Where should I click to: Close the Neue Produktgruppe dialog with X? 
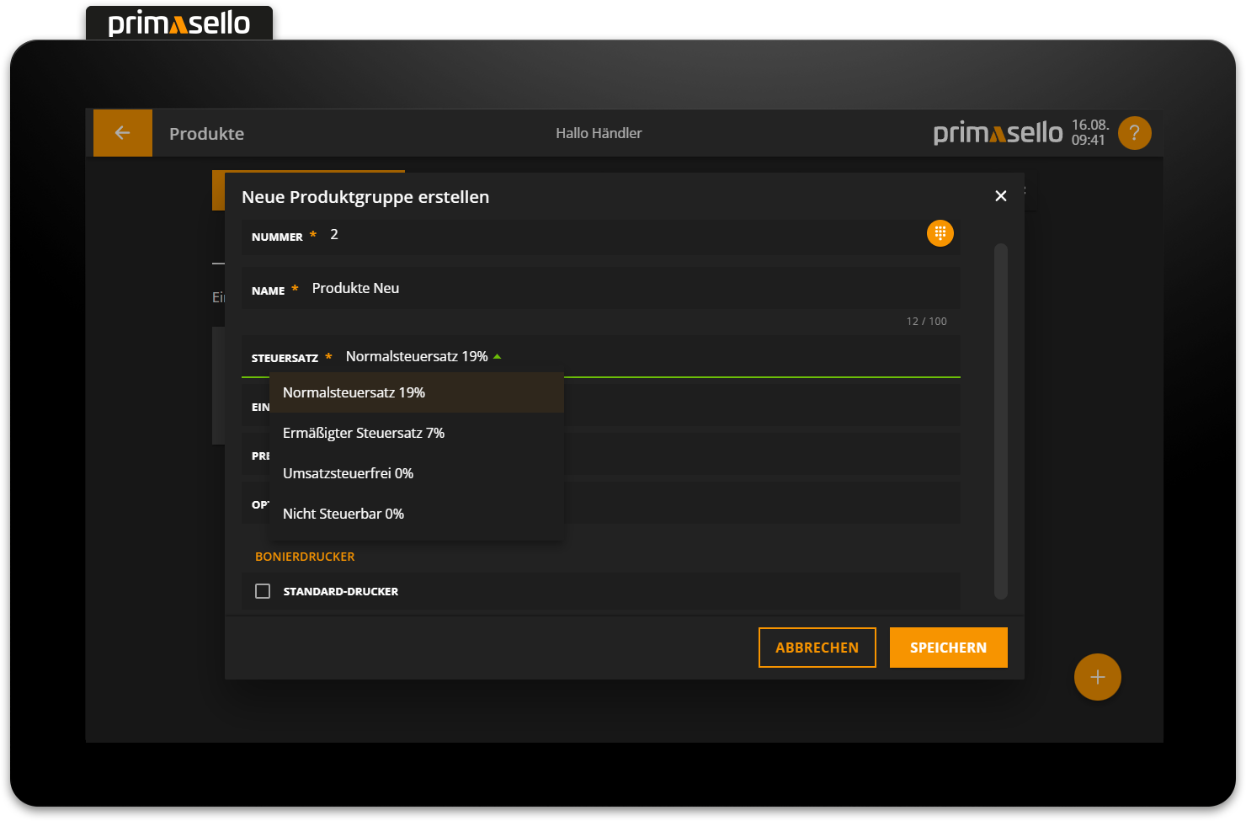pos(1000,196)
